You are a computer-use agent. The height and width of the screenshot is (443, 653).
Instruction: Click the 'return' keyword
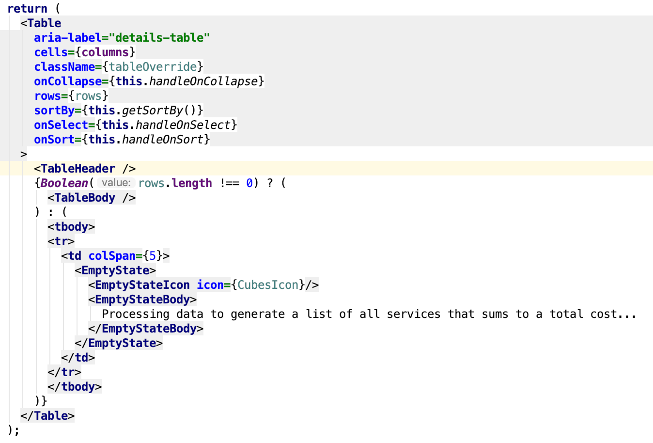(x=27, y=9)
